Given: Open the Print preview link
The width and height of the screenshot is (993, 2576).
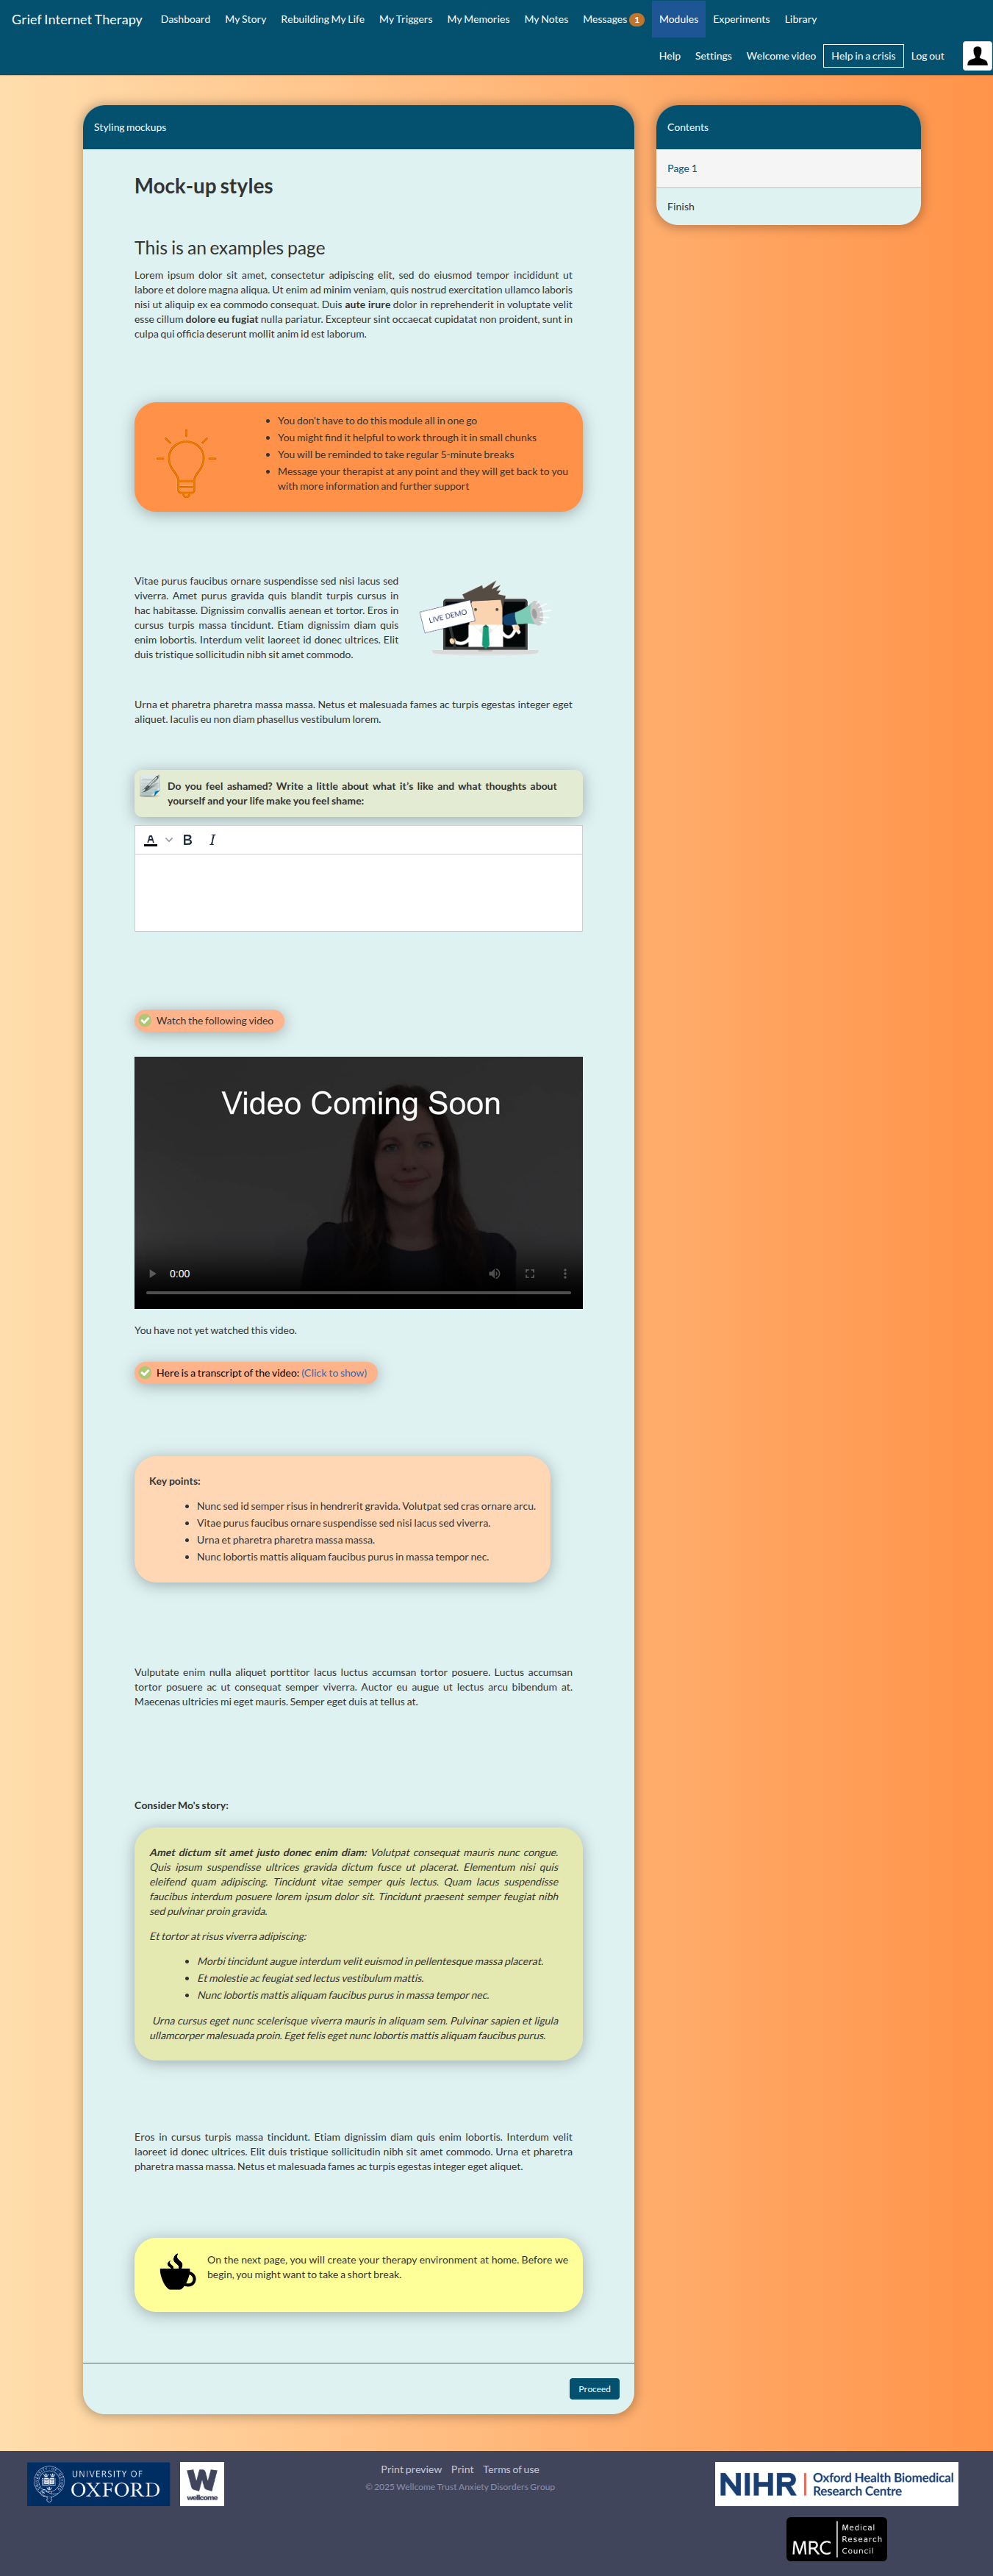Looking at the screenshot, I should click(x=410, y=2469).
